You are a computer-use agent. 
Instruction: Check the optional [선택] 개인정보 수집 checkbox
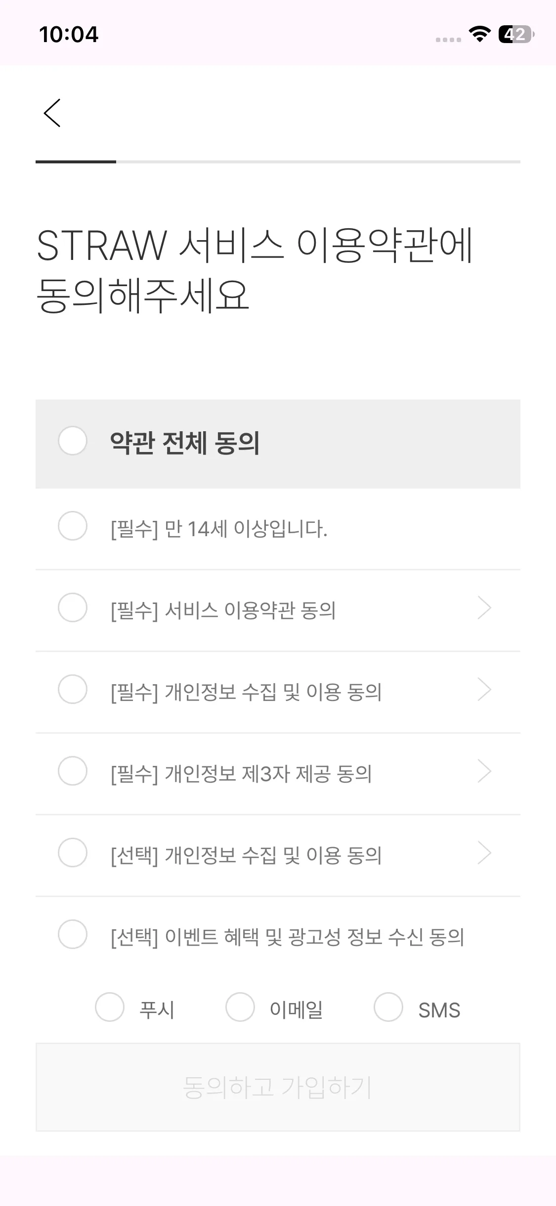tap(73, 853)
